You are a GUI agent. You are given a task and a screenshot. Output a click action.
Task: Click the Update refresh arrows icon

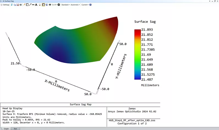coord(12,5)
